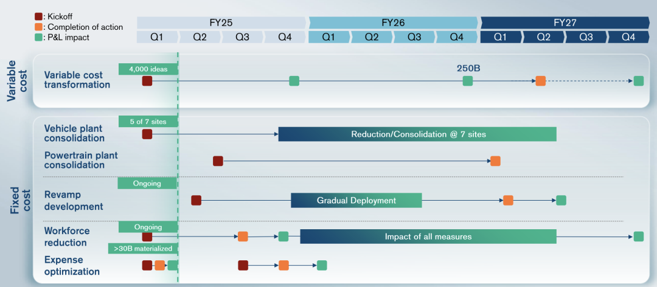Viewport: 657px width, 287px height.
Task: Select the orange Completion of action legend swatch
Action: coord(38,27)
